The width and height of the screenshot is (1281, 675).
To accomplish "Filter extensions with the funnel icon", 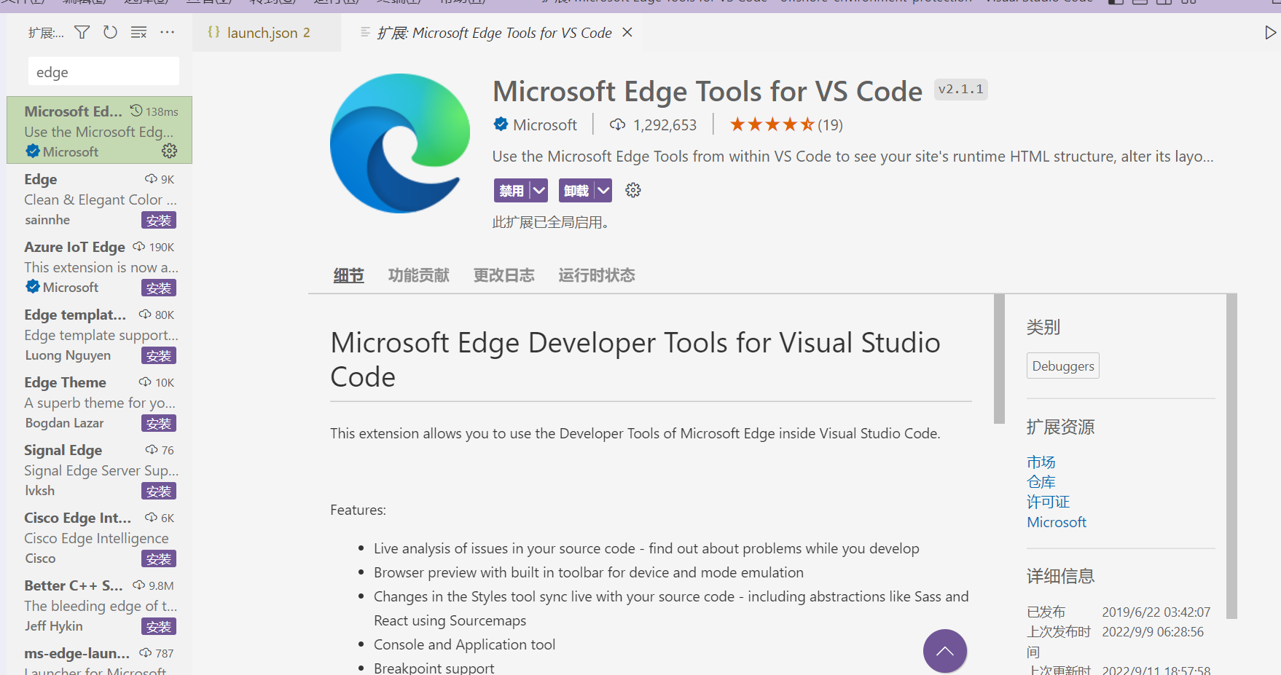I will 82,33.
